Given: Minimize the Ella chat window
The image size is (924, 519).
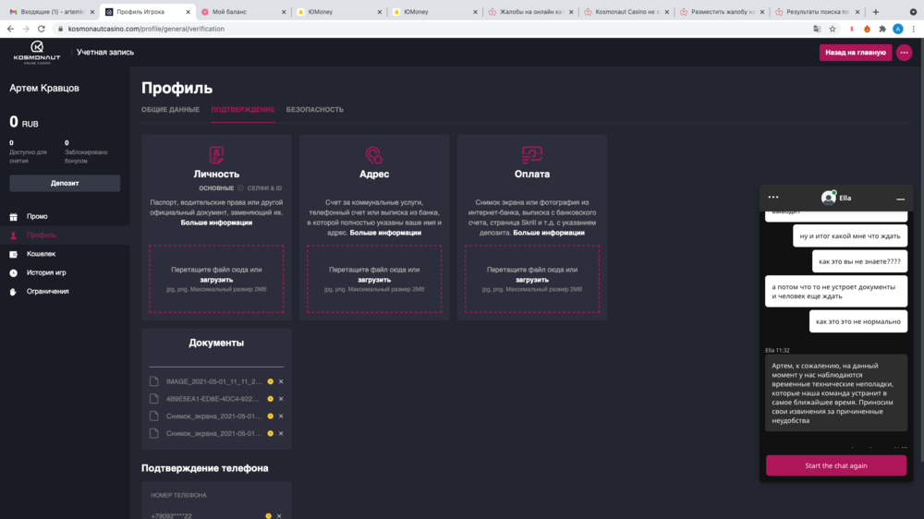Looking at the screenshot, I should tap(900, 199).
